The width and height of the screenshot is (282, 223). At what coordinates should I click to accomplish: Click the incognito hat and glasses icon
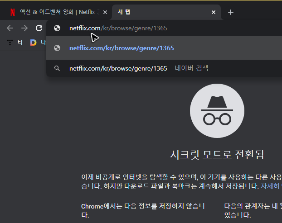coord(217,111)
